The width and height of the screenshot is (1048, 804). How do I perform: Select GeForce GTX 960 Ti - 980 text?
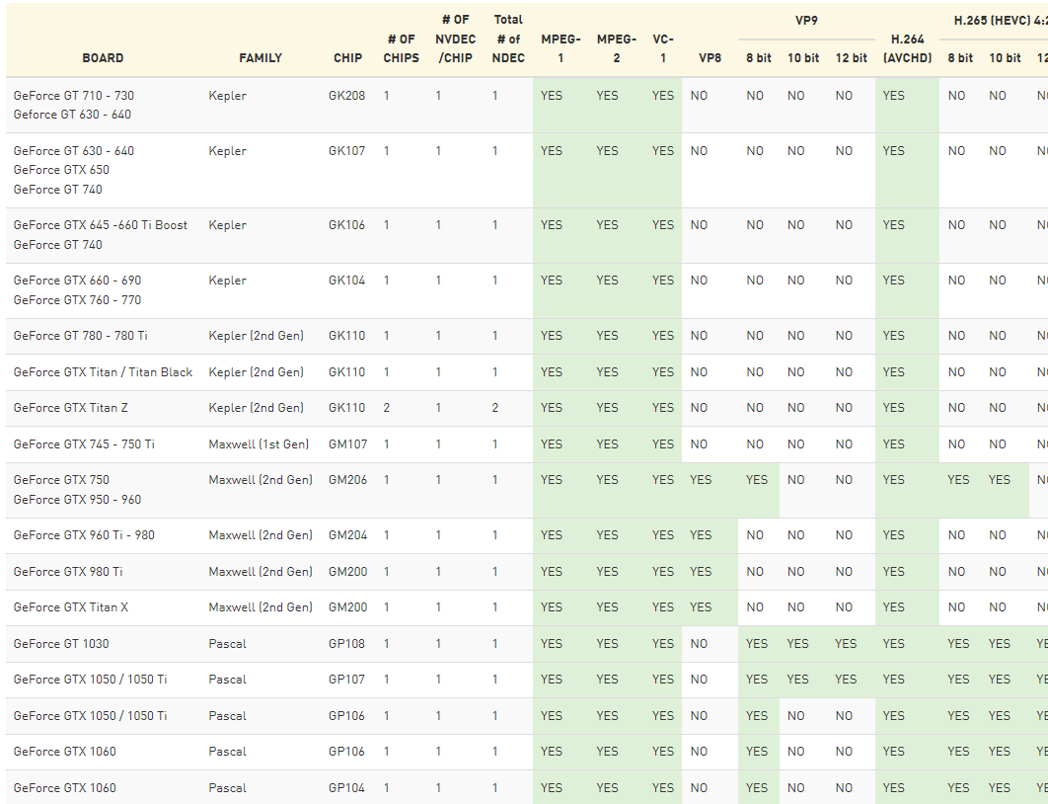(x=84, y=535)
